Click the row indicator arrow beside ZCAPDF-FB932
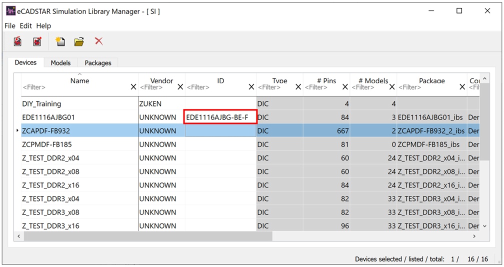 pos(17,130)
